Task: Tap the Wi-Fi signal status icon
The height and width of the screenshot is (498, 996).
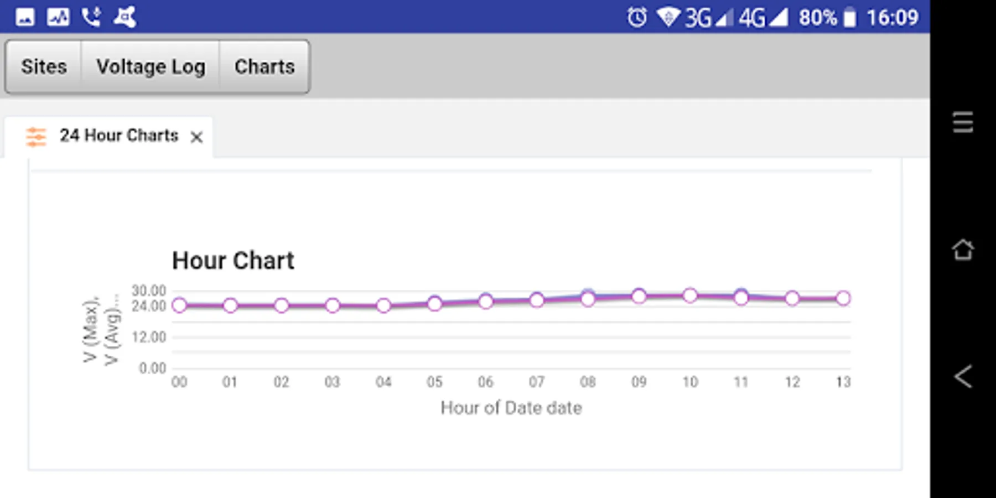Action: click(668, 17)
